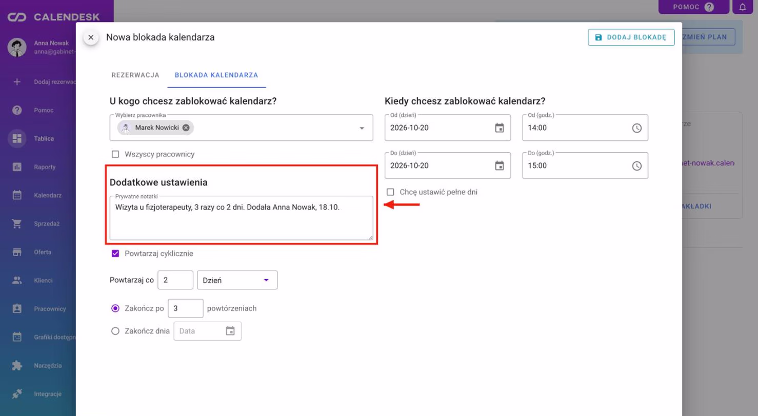This screenshot has width=758, height=416.
Task: Open the Narzędzia puzzle icon
Action: pos(17,366)
